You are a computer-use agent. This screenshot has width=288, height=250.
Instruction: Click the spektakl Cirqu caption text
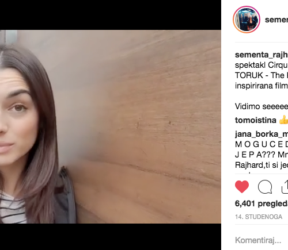[262, 65]
